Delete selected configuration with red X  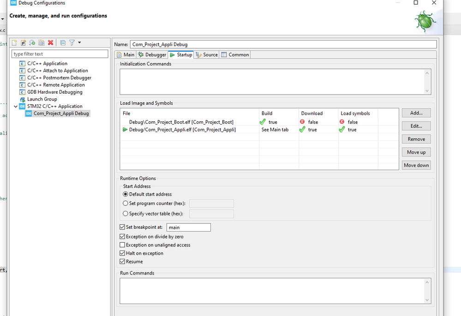[51, 43]
